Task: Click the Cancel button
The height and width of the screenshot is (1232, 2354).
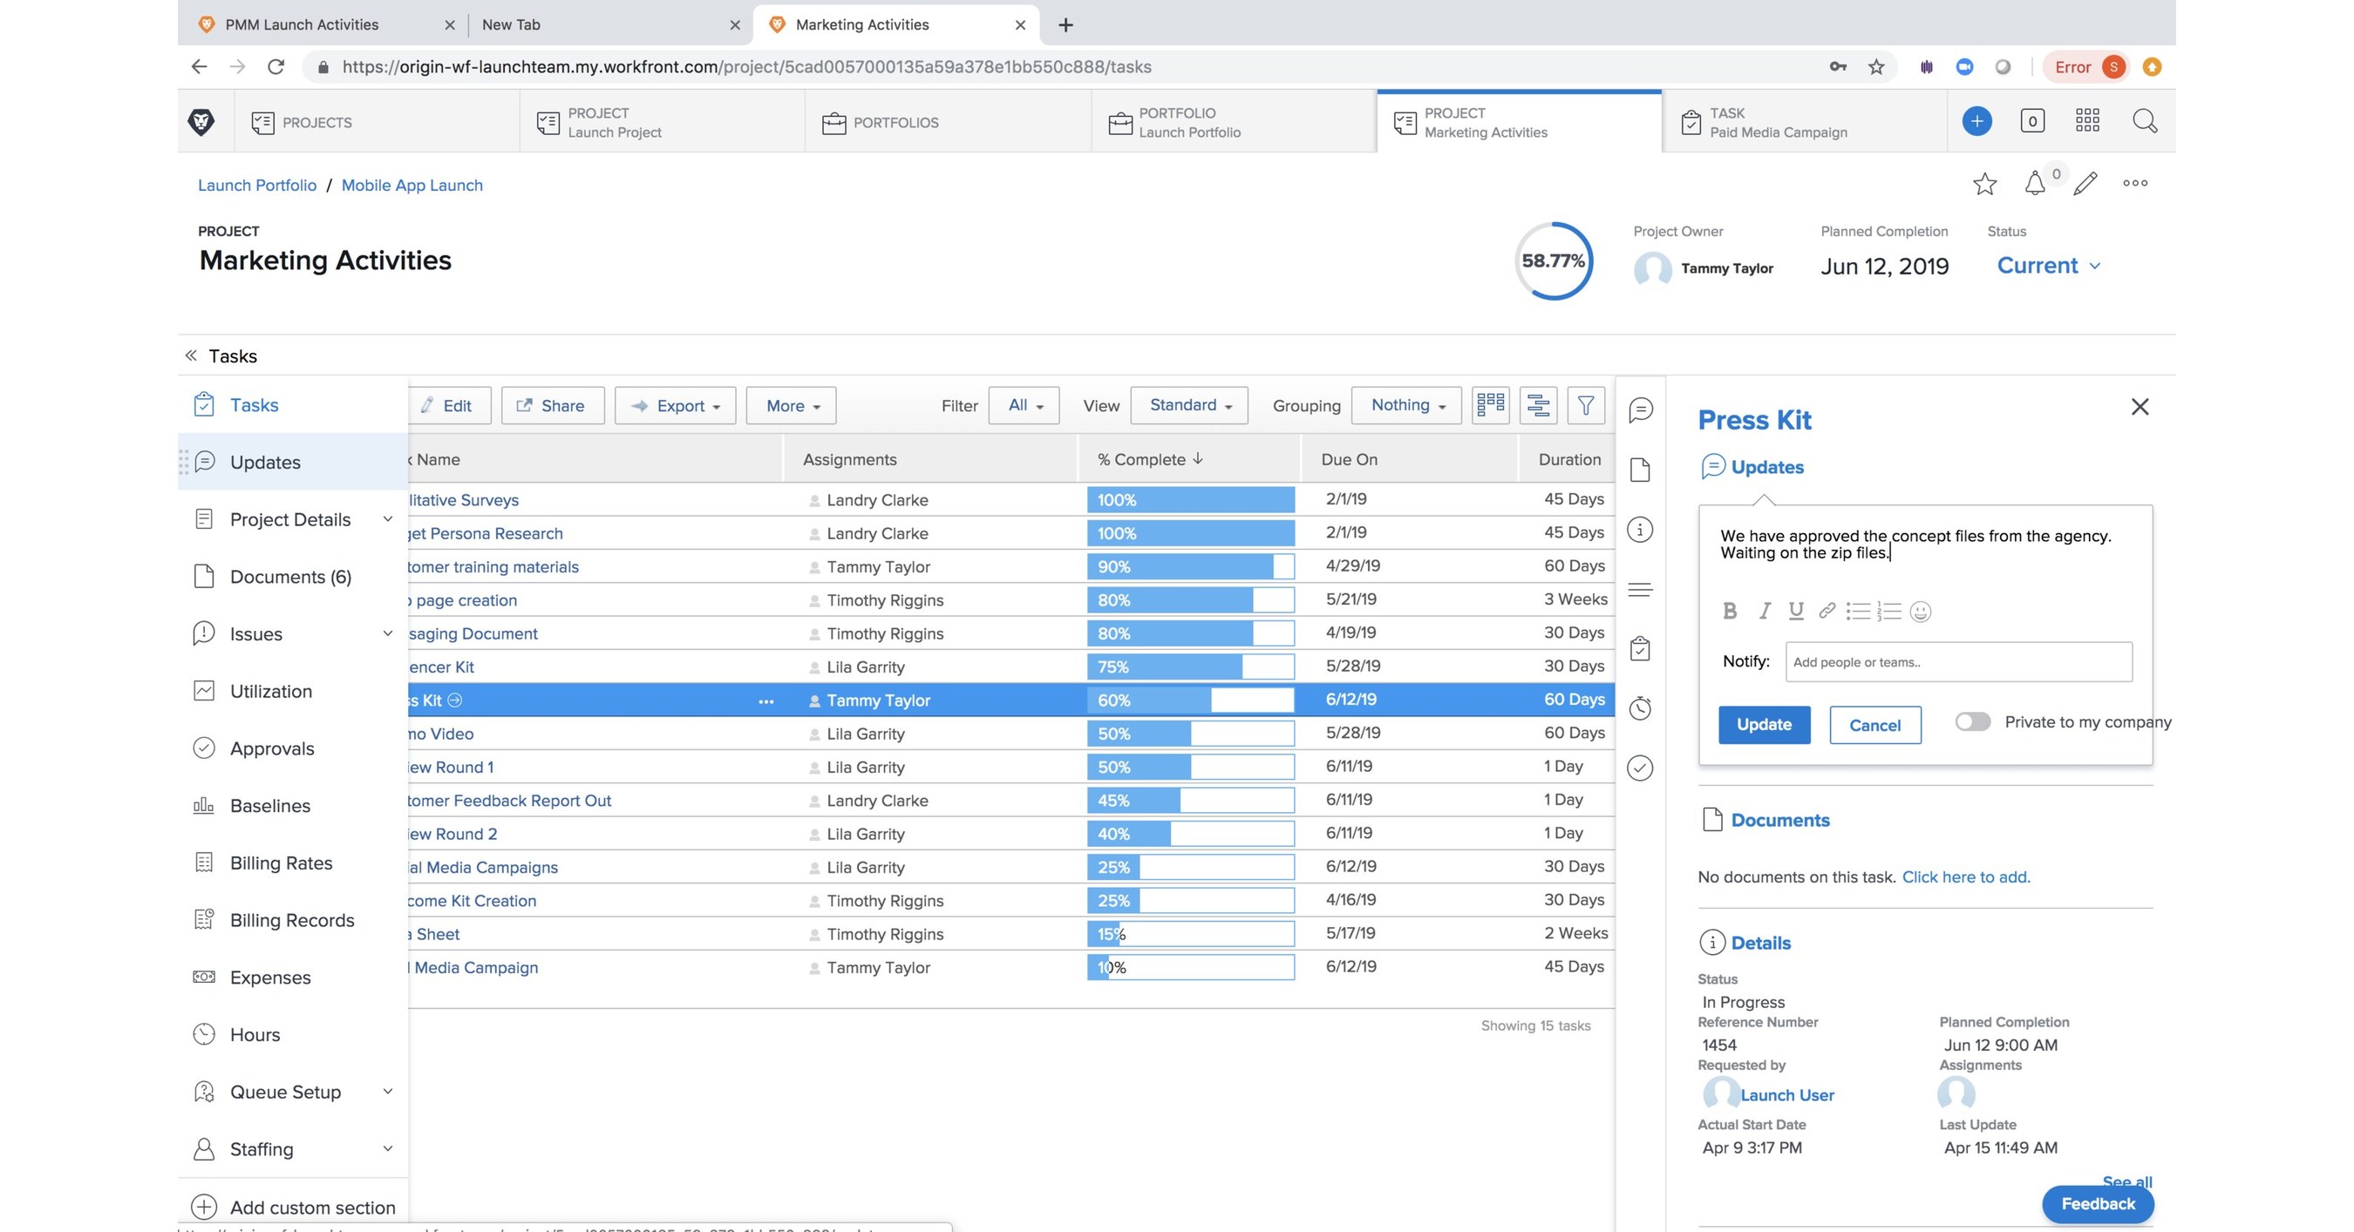Action: tap(1874, 725)
